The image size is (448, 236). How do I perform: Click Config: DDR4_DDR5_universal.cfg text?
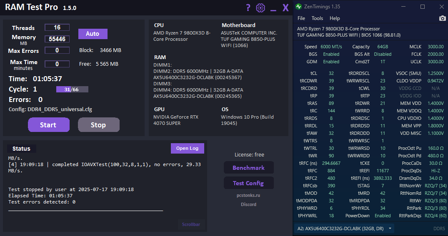click(50, 109)
